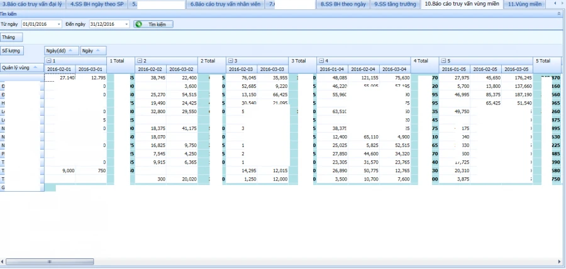This screenshot has height=269, width=566.
Task: Collapse column group 3
Action: click(x=231, y=61)
